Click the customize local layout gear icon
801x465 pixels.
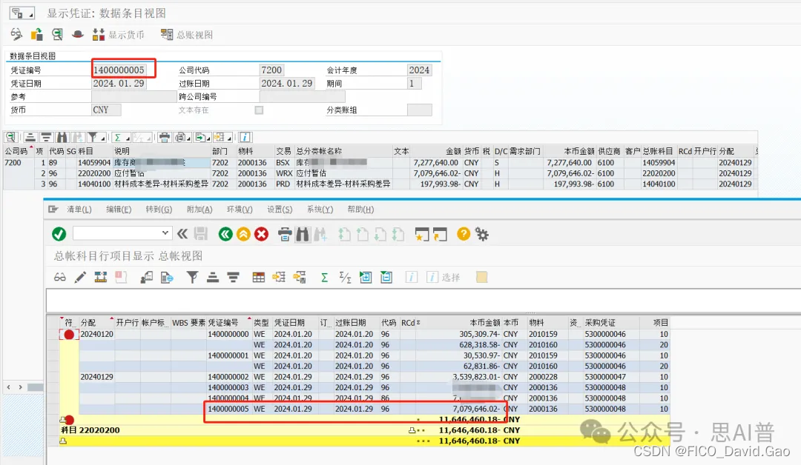482,234
